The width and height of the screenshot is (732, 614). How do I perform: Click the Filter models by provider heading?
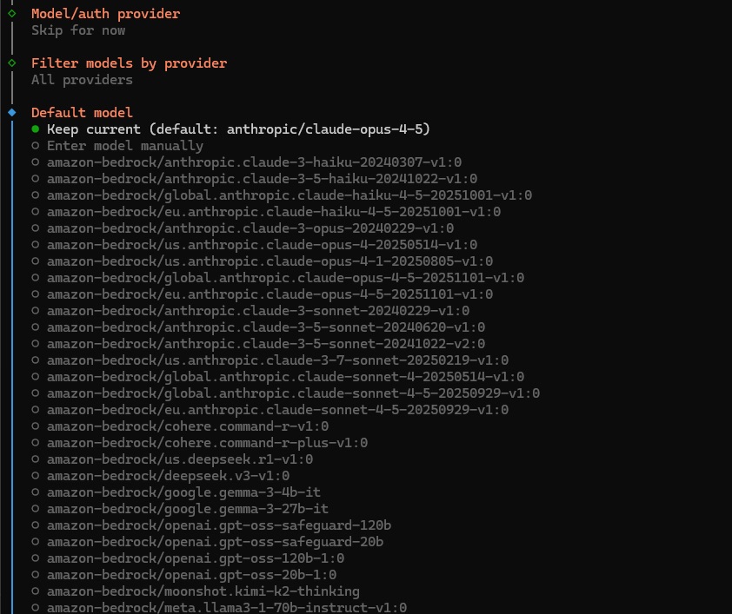coord(129,63)
